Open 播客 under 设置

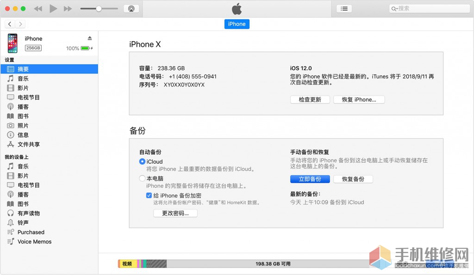[49, 107]
